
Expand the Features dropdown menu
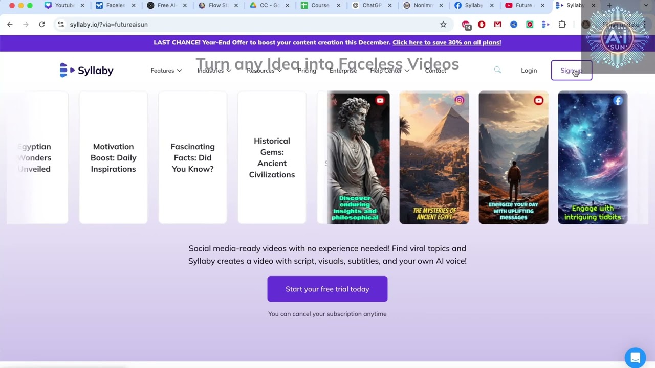[166, 71]
